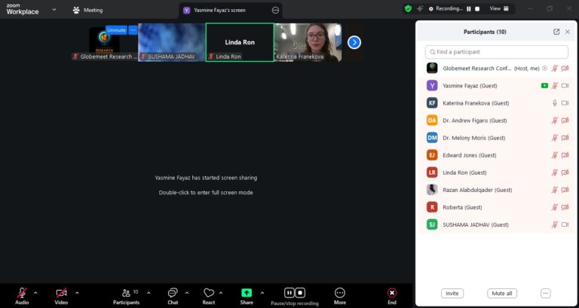Click the red End meeting icon

pos(392,293)
